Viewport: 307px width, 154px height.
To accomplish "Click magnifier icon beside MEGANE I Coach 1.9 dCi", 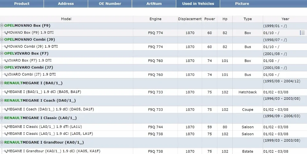I will tap(6, 110).
